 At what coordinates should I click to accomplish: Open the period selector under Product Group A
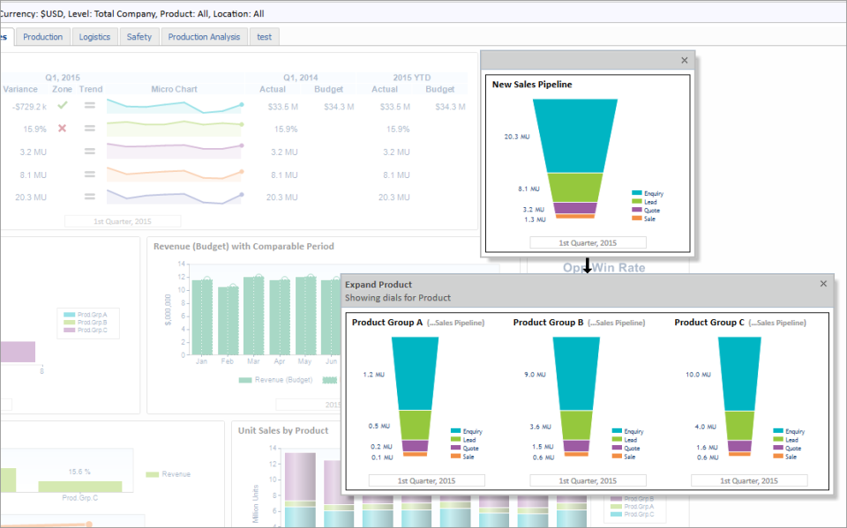coord(427,480)
